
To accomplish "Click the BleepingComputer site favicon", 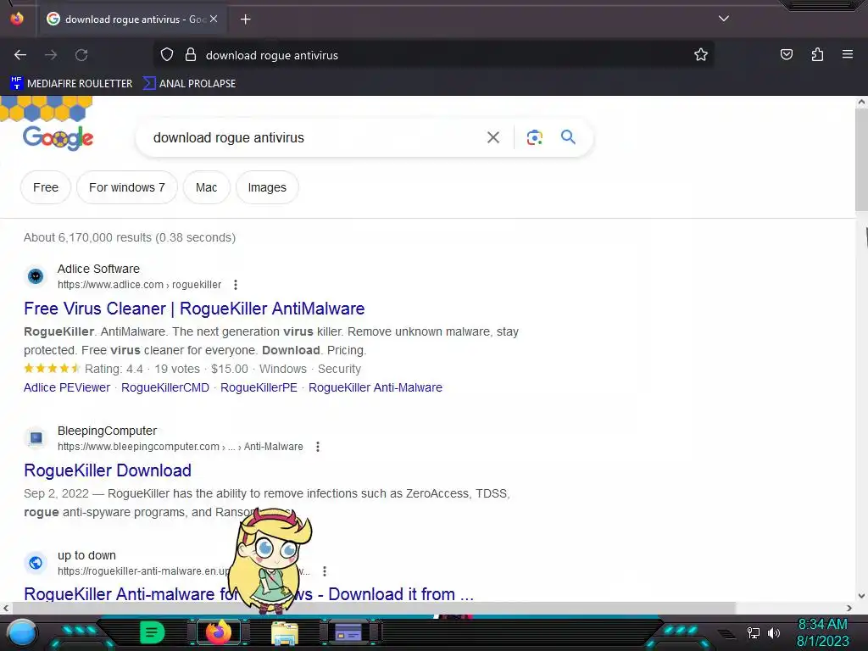I will coord(36,438).
